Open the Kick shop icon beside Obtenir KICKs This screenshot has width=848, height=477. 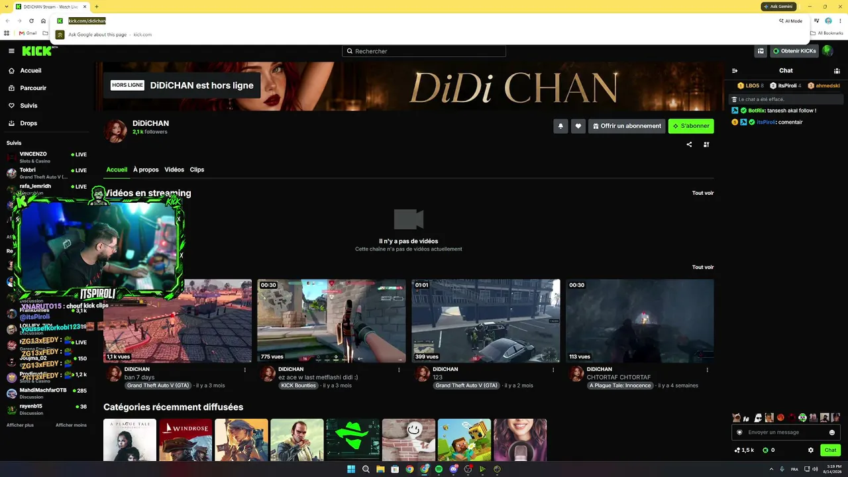[x=761, y=51]
